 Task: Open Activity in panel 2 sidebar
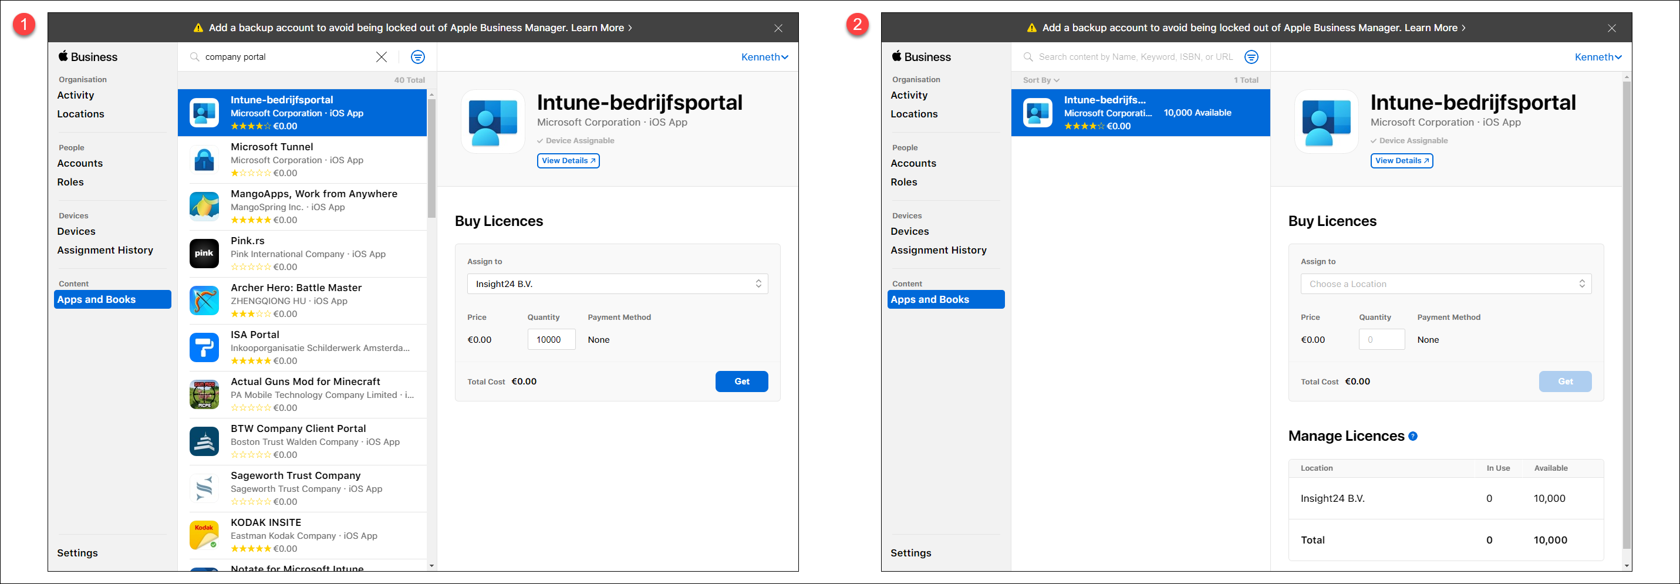909,95
